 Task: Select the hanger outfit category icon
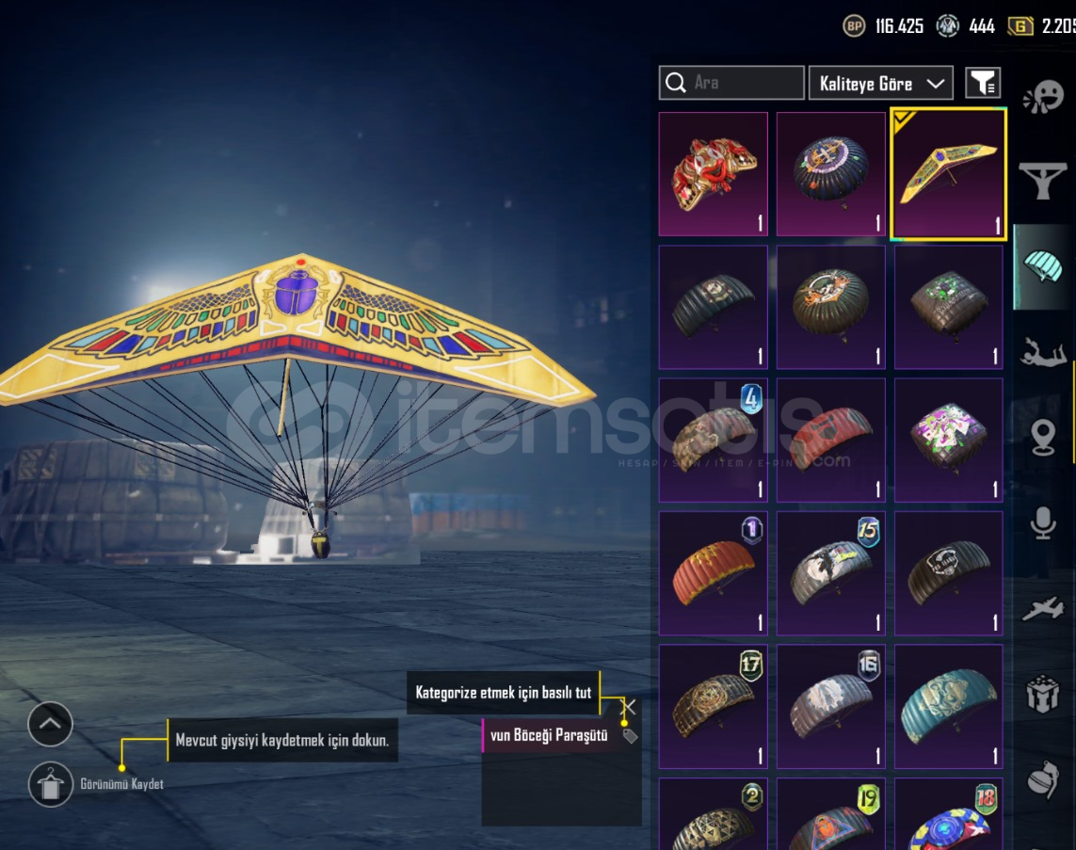1042,181
